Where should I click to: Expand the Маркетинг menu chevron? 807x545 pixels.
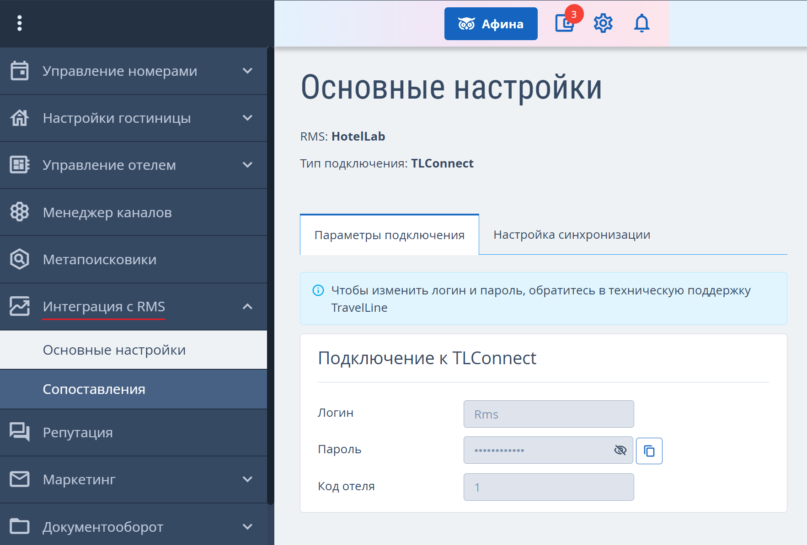coord(247,479)
